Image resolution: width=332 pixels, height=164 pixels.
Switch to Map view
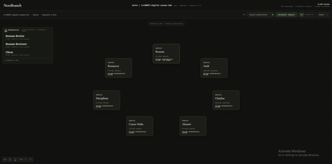(301, 14)
